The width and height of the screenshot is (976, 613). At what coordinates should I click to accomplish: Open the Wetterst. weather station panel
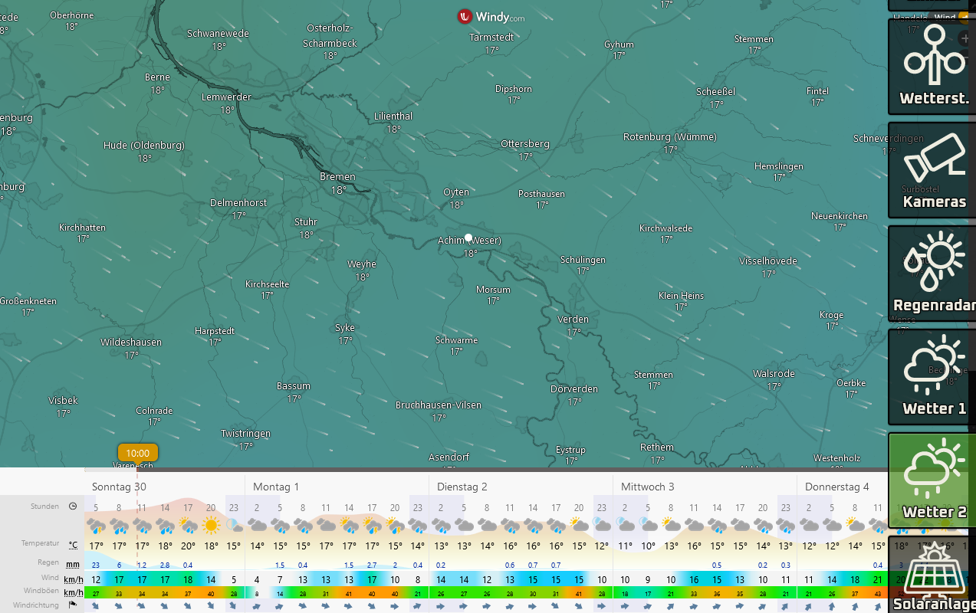tap(932, 66)
